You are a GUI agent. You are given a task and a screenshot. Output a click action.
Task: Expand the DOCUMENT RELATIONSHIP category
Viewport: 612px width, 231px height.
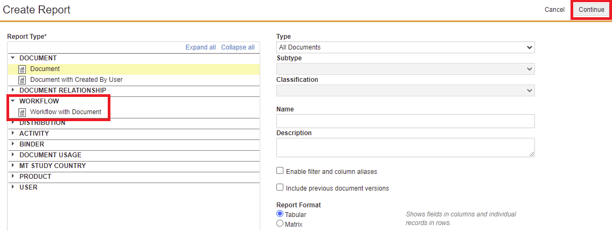pos(12,90)
